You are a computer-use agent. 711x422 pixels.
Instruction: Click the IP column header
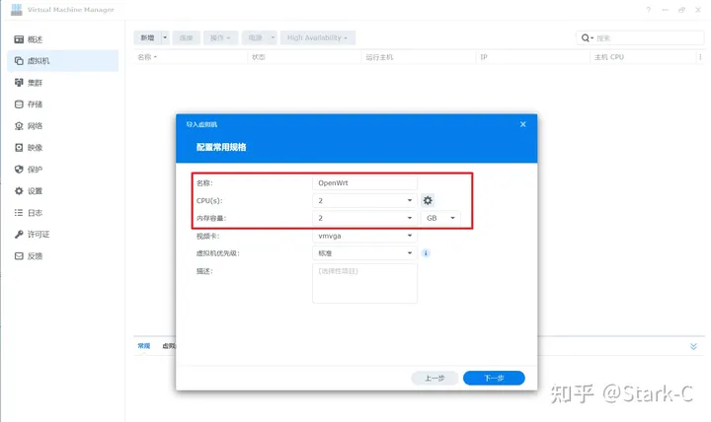533,57
